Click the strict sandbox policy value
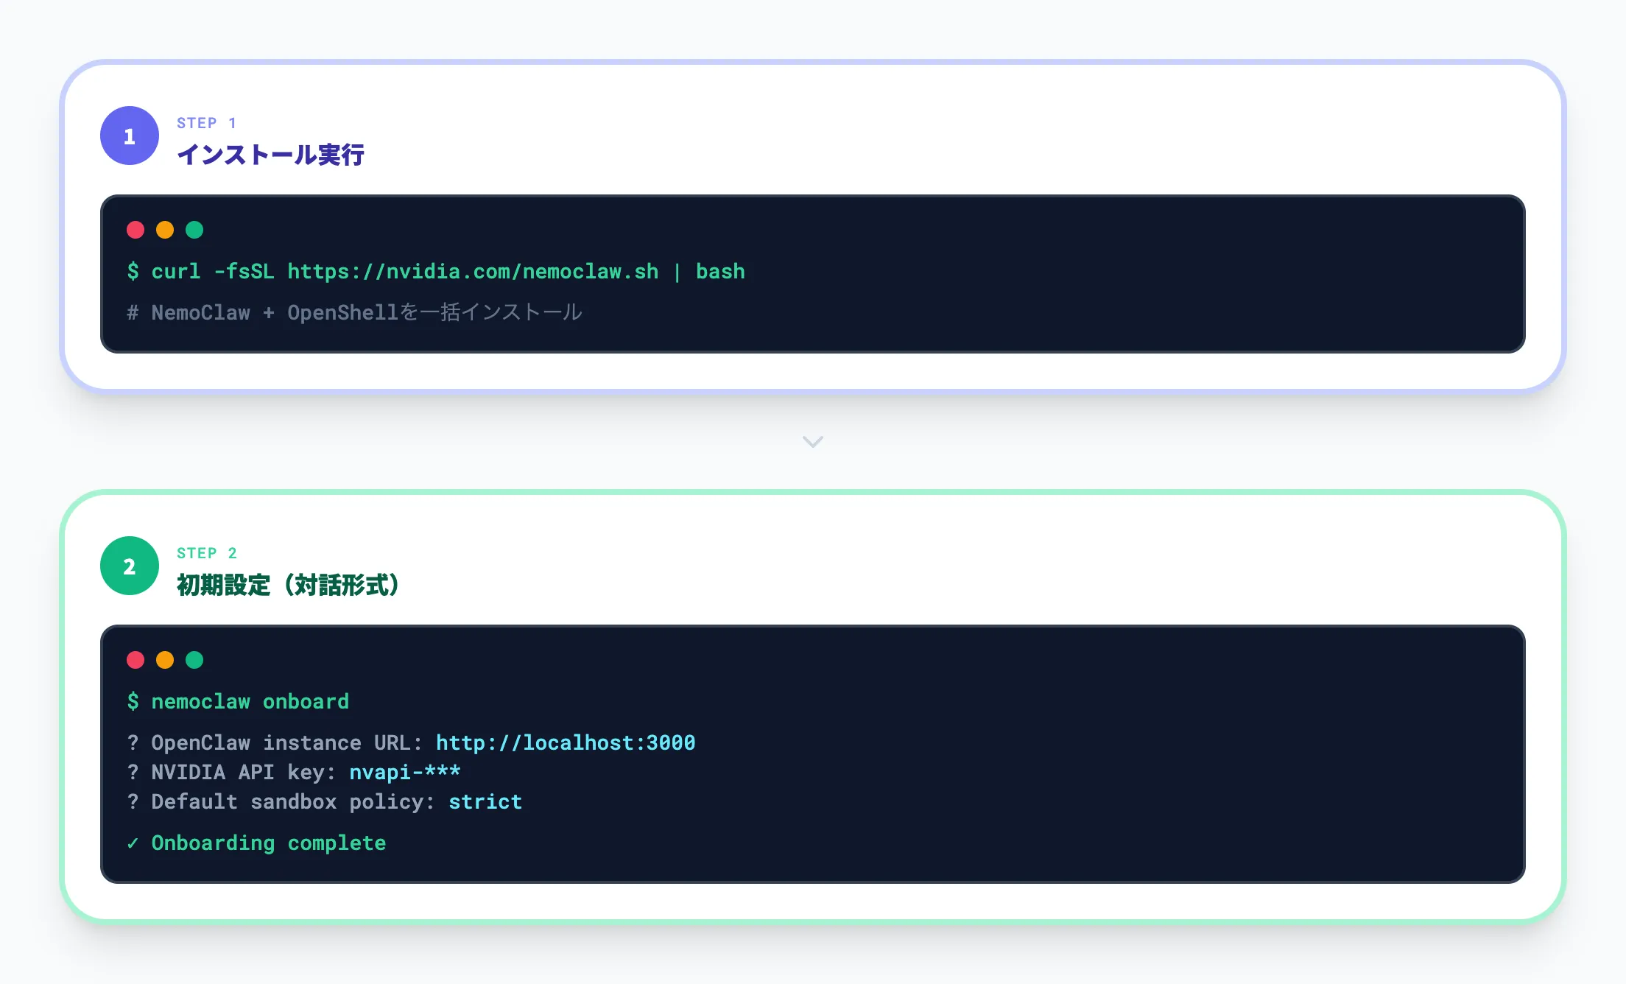Viewport: 1626px width, 984px height. coord(485,801)
